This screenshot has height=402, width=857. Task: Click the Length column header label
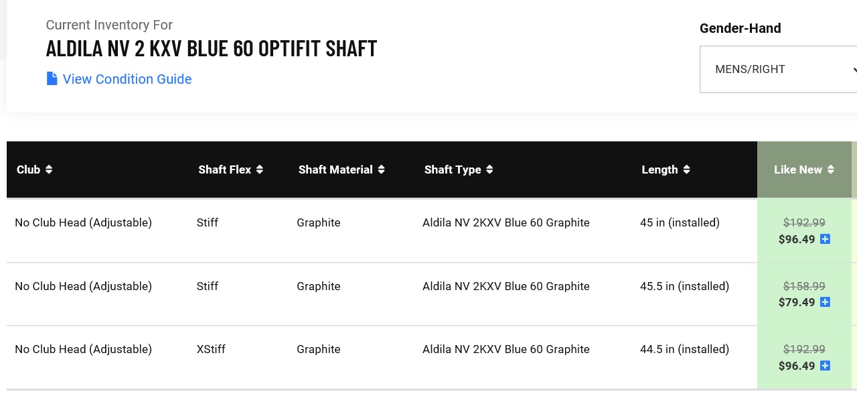[x=659, y=170]
